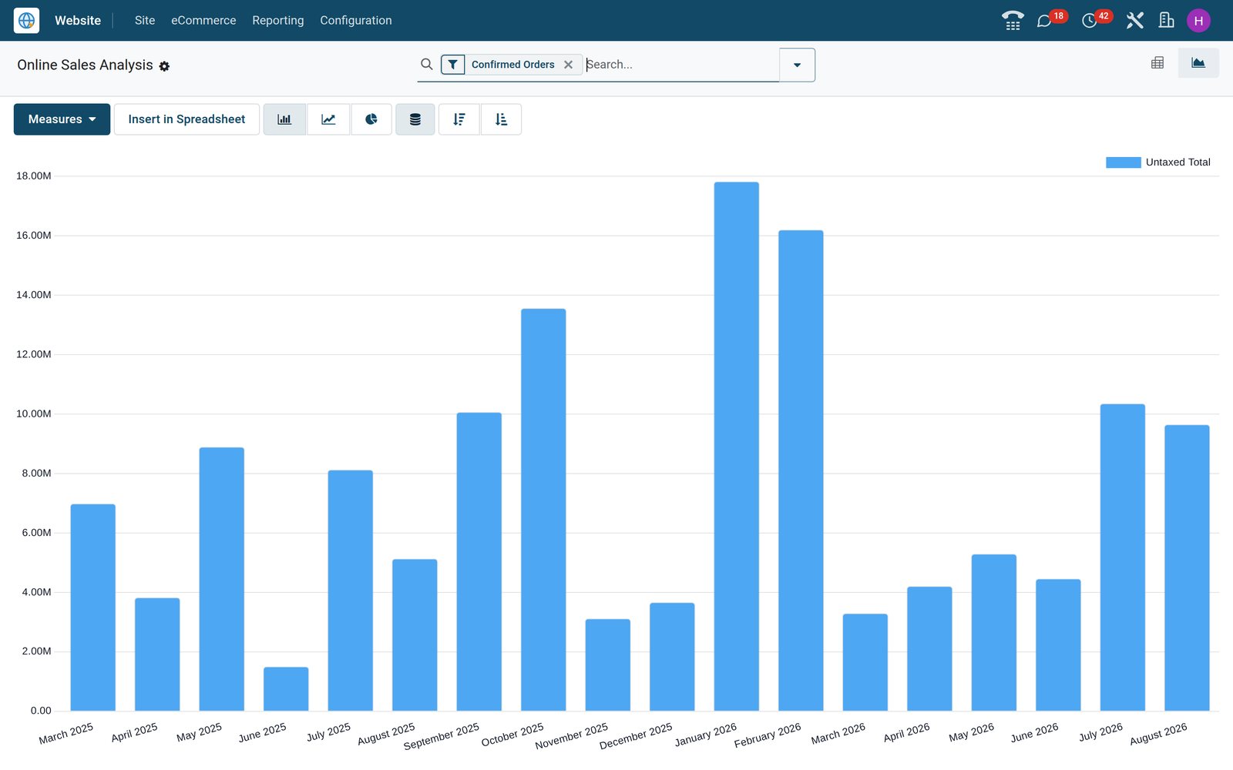Open the VoIP phone icon
This screenshot has height=770, width=1233.
(x=1013, y=21)
